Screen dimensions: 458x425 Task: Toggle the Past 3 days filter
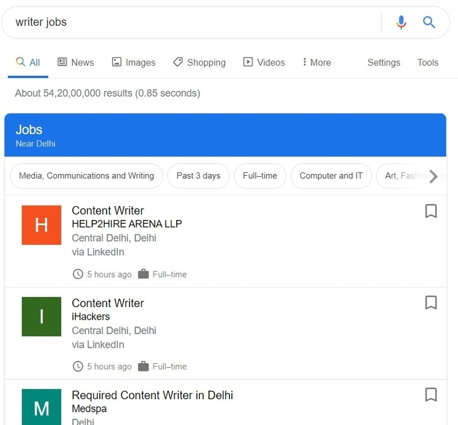click(198, 176)
